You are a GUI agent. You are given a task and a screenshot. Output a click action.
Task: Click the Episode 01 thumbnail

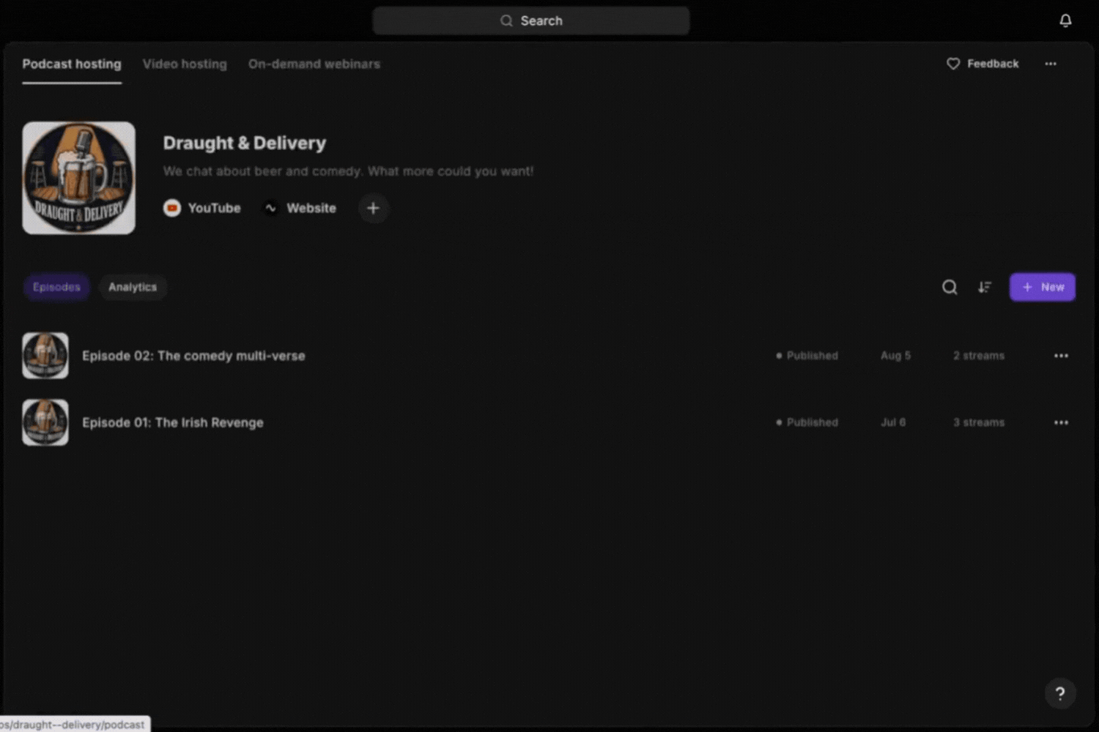click(x=45, y=422)
